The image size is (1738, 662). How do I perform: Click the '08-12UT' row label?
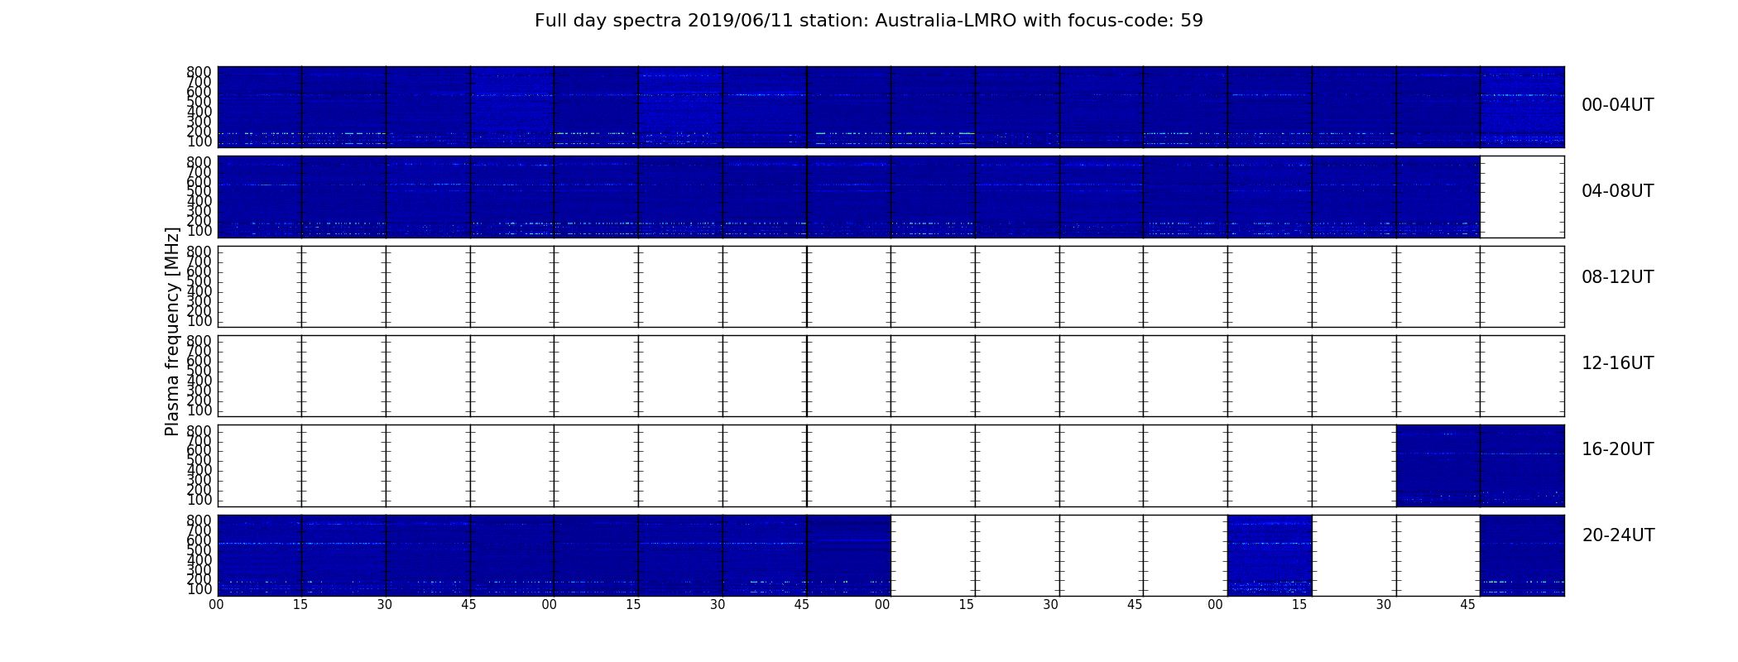click(1617, 277)
